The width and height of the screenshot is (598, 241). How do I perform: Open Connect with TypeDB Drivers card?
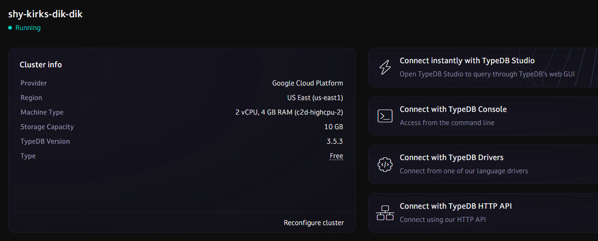coord(483,164)
